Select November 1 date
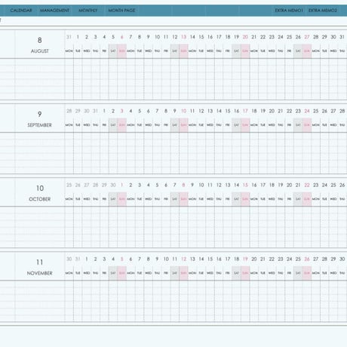 [87, 259]
